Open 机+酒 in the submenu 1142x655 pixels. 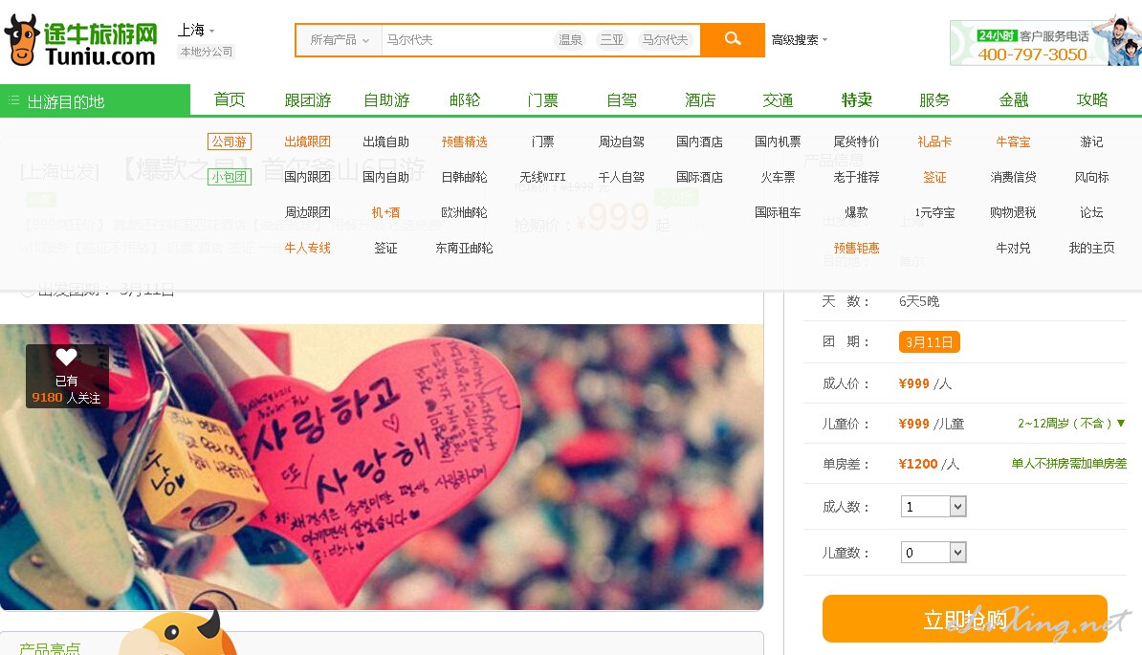click(x=386, y=212)
